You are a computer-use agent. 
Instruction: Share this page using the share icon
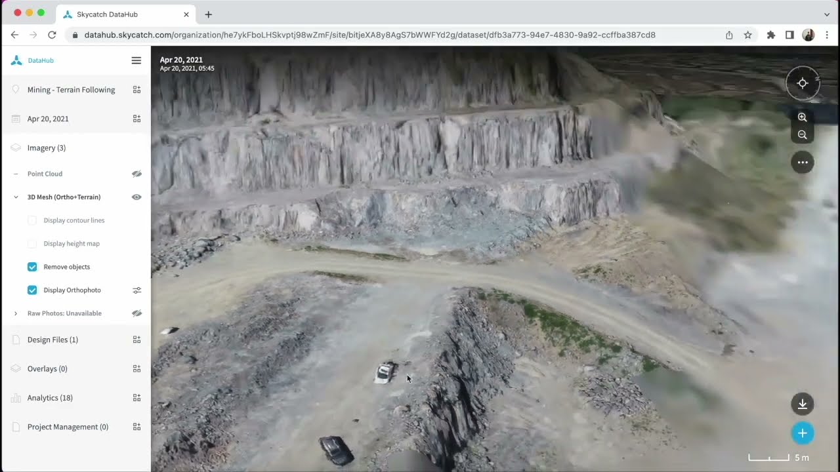729,35
